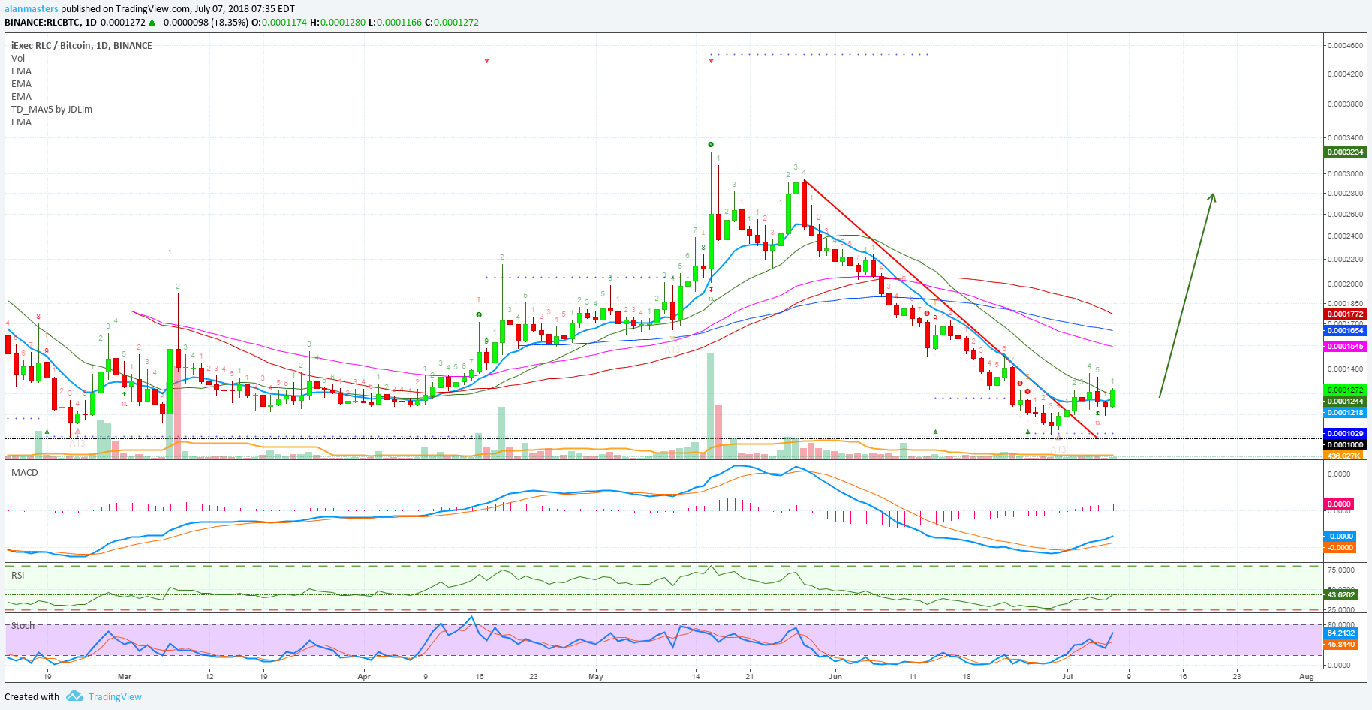This screenshot has width=1372, height=710.
Task: Click the black 0.0001000 price label
Action: pos(1345,445)
